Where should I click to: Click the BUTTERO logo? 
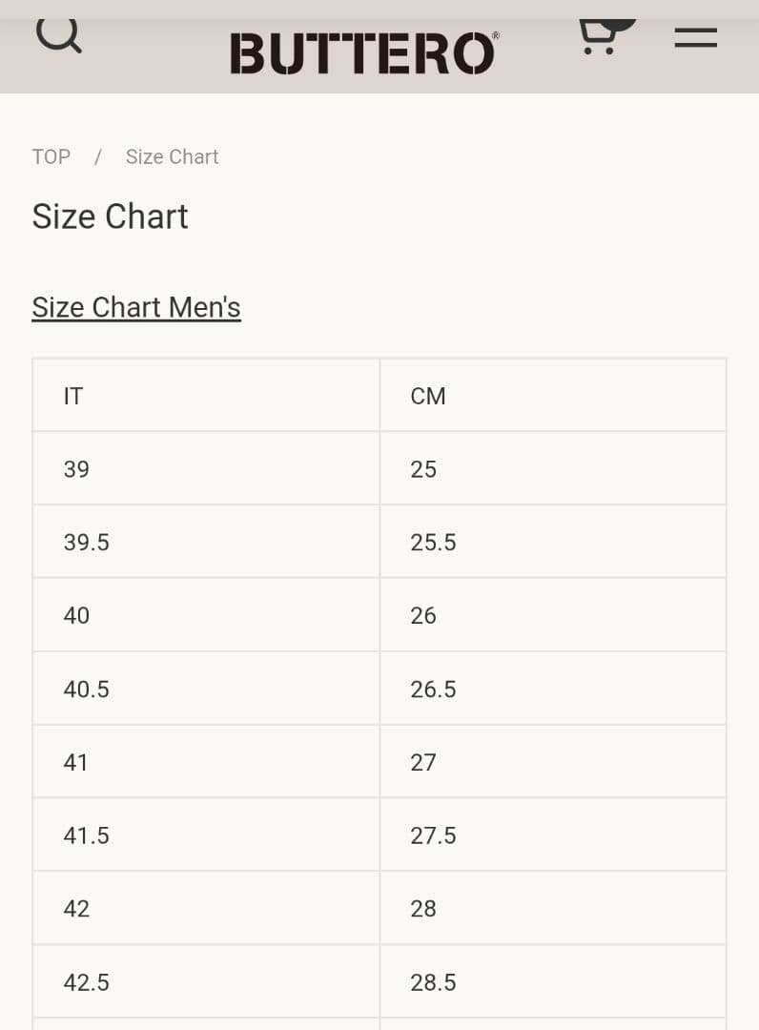(363, 53)
